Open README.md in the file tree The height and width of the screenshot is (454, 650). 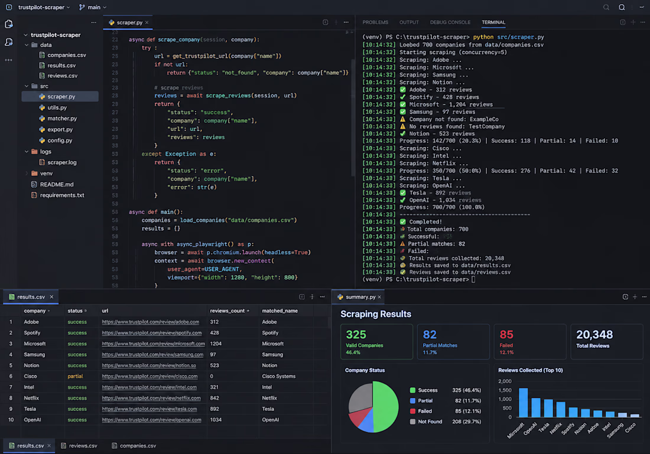click(53, 184)
